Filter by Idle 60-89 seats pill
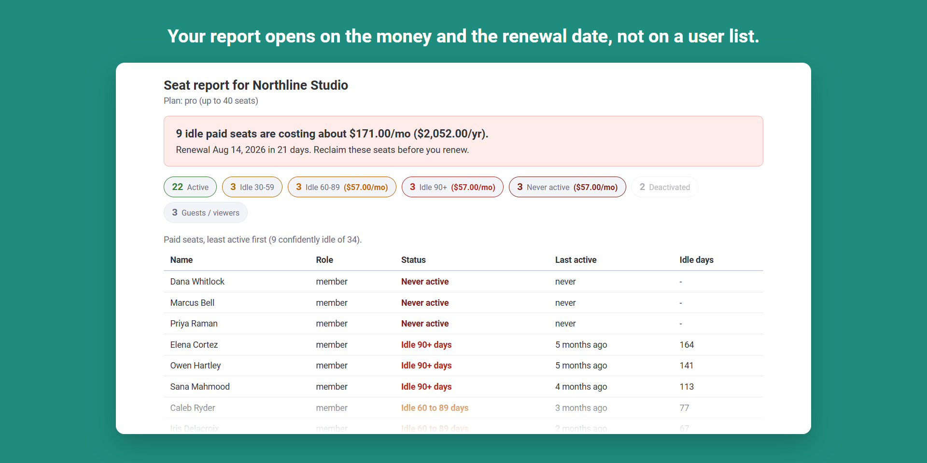Viewport: 927px width, 463px height. click(342, 187)
